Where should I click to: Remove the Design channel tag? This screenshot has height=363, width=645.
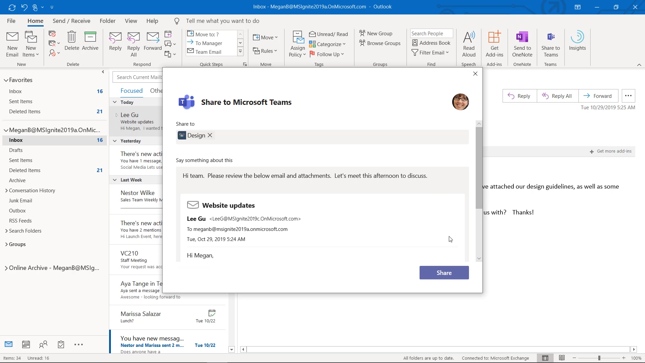pos(210,135)
